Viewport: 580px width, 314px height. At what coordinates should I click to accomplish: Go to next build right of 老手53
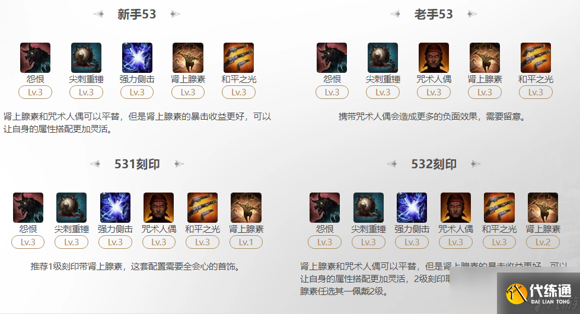(x=471, y=14)
